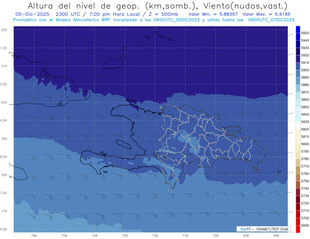The image size is (310, 239).
Task: Click the '72W' longitude label
Action: tap(155, 236)
